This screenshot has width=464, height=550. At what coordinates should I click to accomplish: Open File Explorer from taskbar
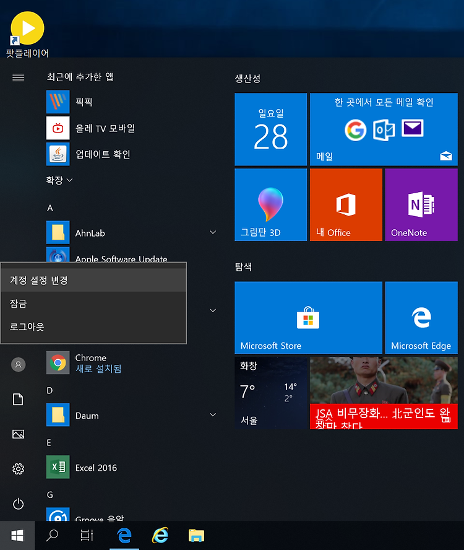click(x=196, y=535)
